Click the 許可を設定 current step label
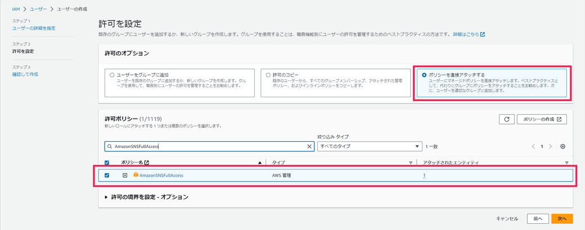The width and height of the screenshot is (585, 230). pyautogui.click(x=23, y=51)
